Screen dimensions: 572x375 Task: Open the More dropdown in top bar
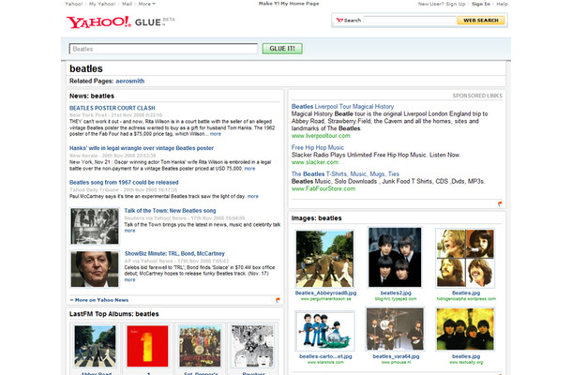click(x=146, y=4)
